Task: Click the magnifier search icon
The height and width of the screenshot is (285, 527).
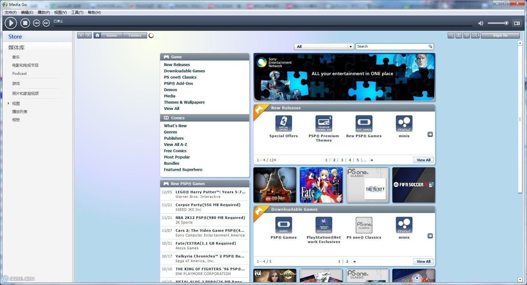Action: (x=430, y=46)
